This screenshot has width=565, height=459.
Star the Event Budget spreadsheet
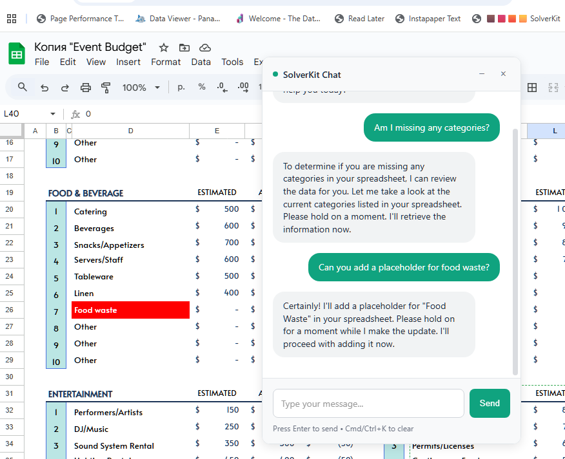click(x=163, y=47)
